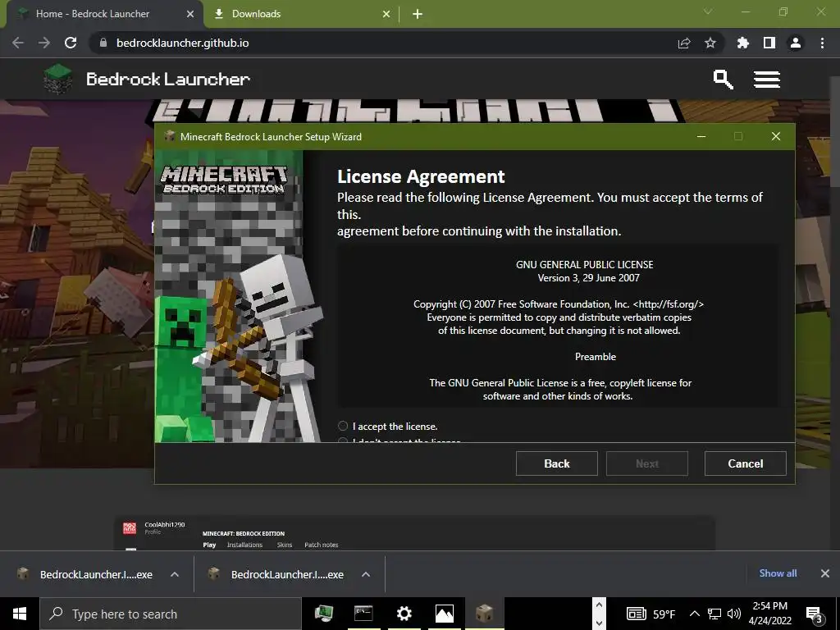Open a new browser tab
Viewport: 840px width, 630px height.
click(x=418, y=14)
